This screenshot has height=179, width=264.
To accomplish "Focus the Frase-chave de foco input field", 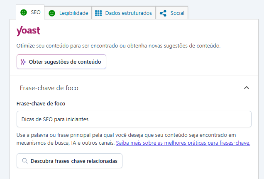I will coord(134,119).
